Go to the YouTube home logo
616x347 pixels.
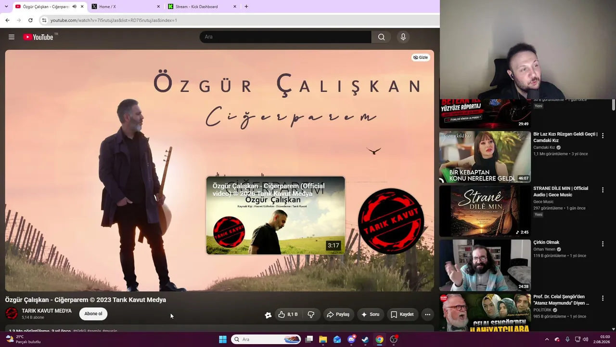pos(38,37)
